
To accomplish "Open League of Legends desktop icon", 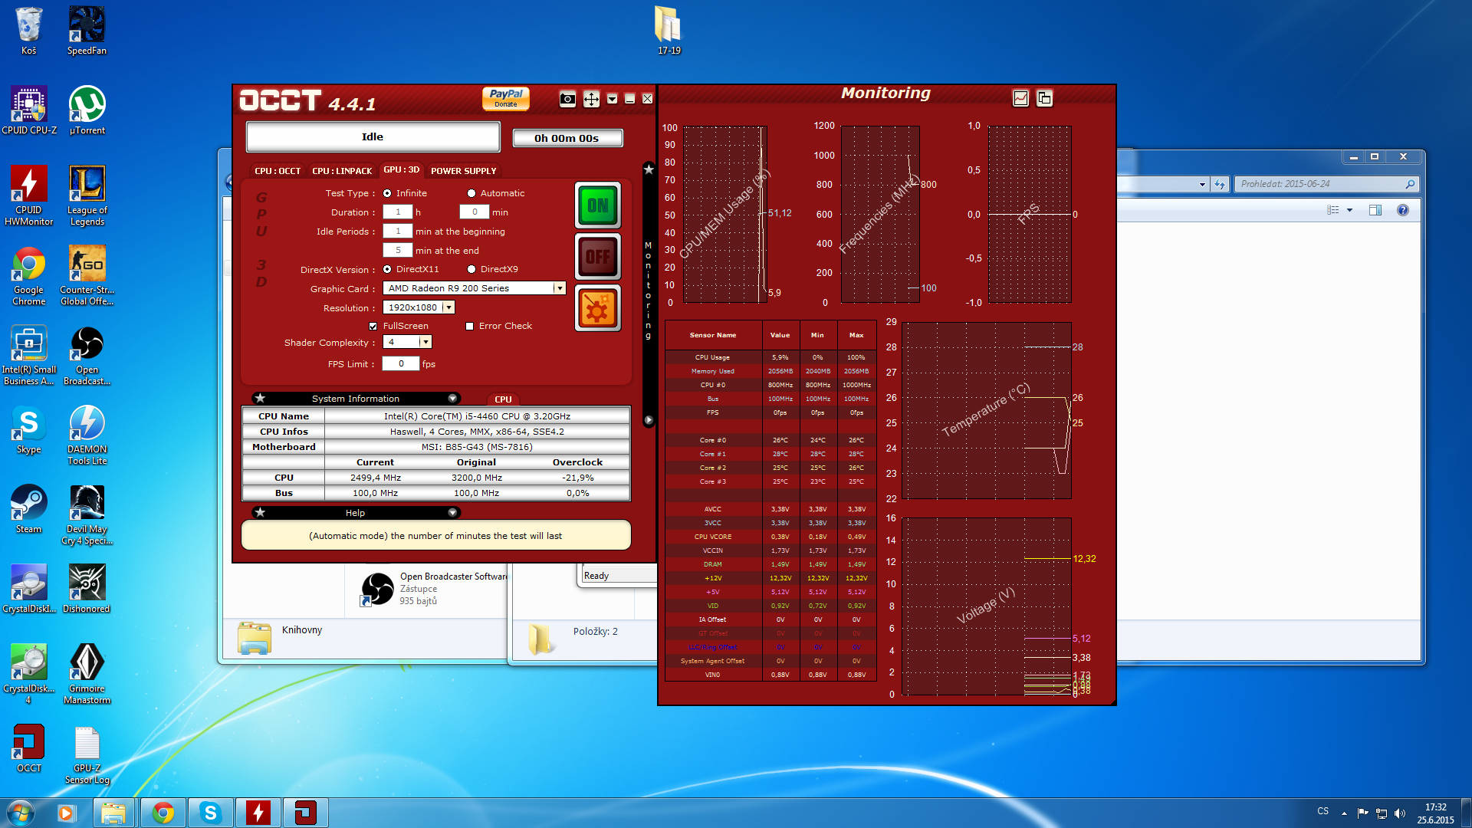I will pos(87,195).
